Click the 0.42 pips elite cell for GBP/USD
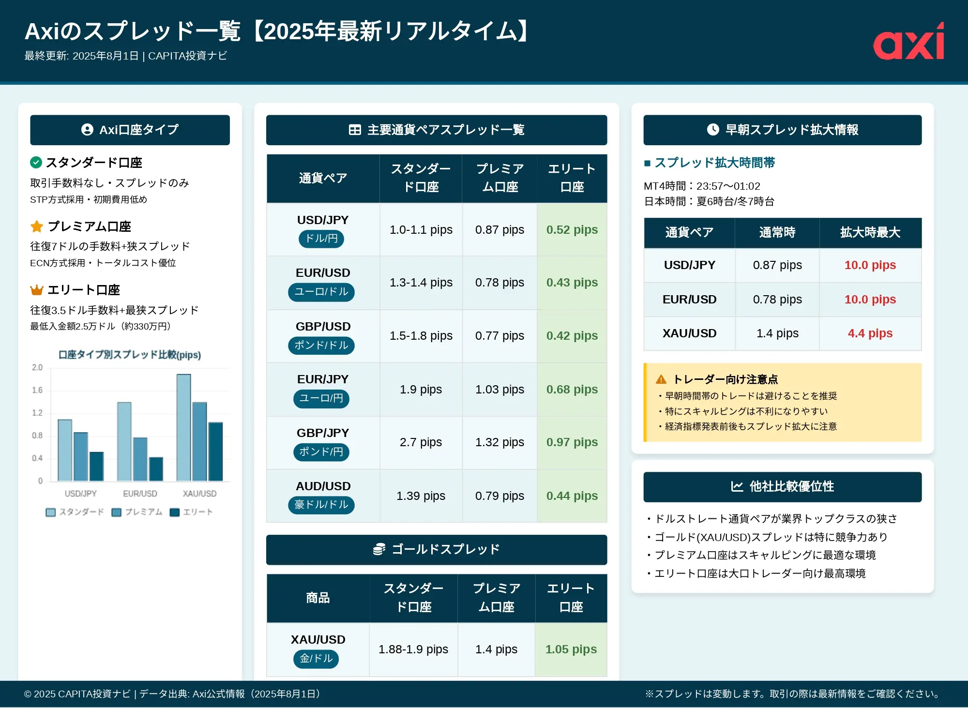 (x=572, y=336)
